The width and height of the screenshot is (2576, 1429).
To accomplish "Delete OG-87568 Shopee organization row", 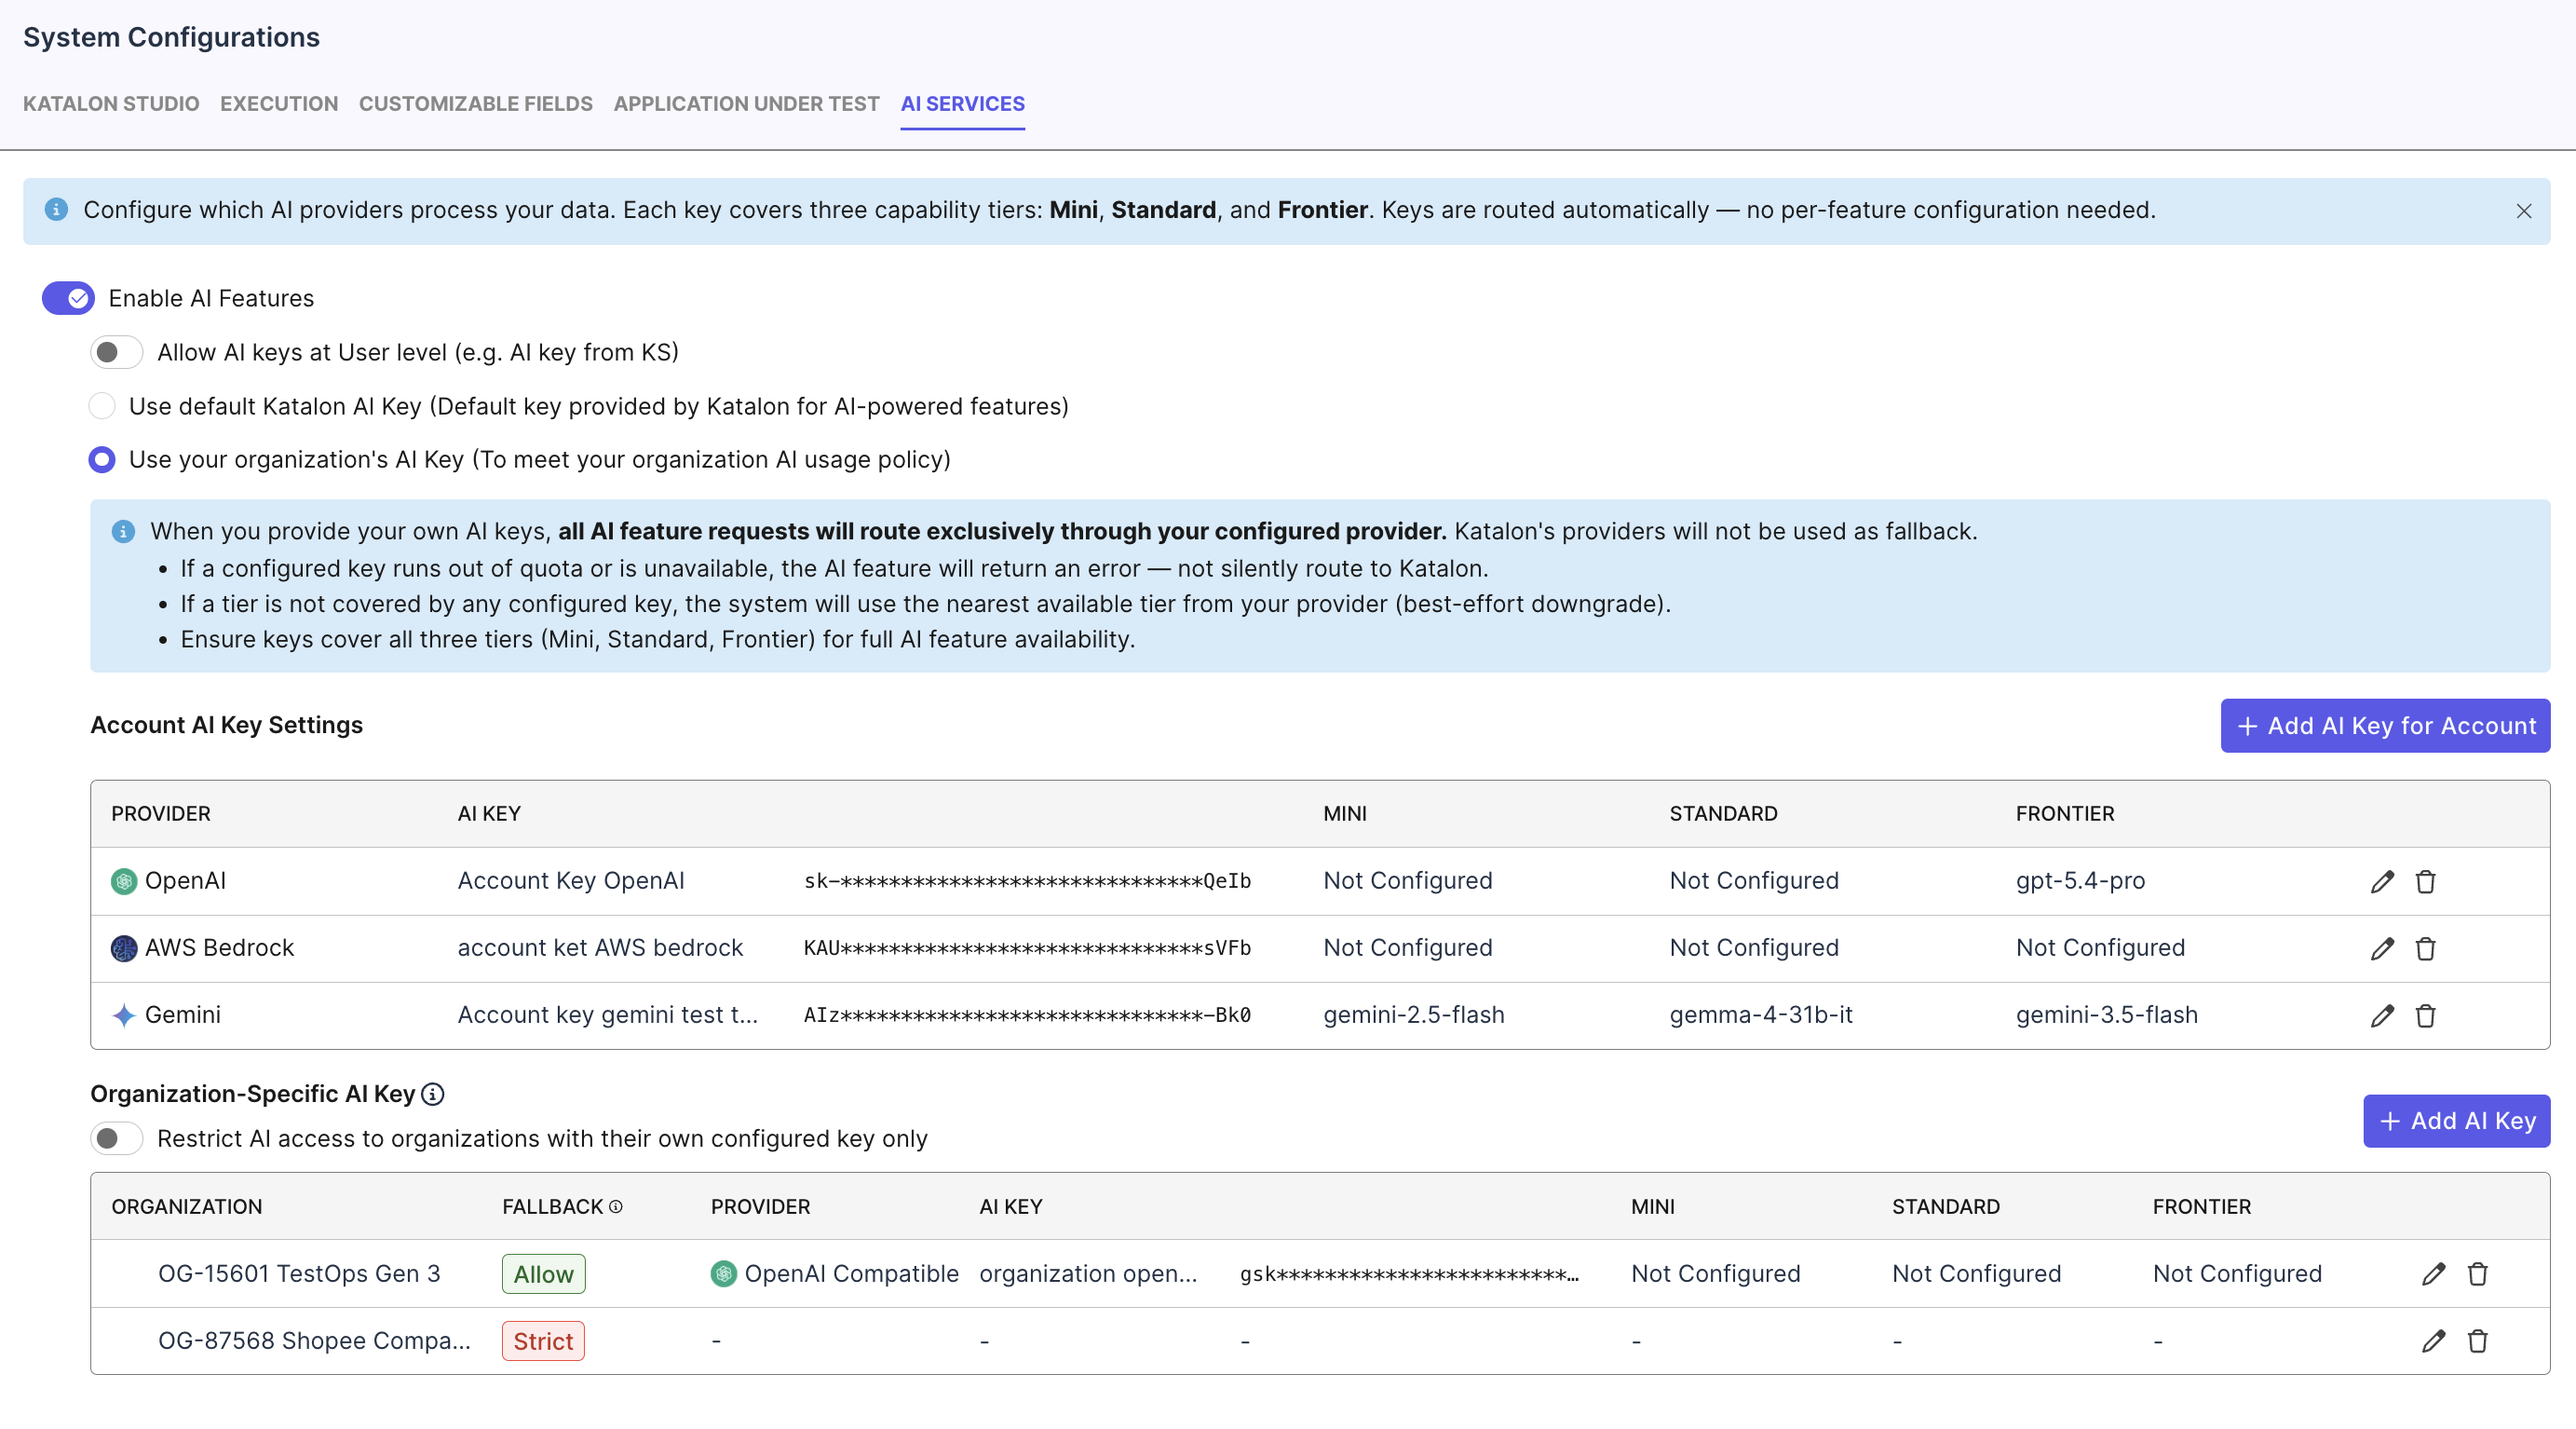I will point(2477,1340).
